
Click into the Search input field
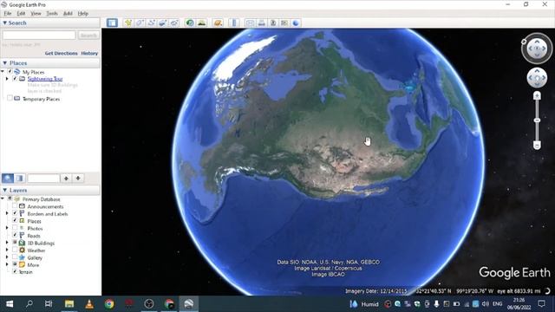pyautogui.click(x=39, y=35)
